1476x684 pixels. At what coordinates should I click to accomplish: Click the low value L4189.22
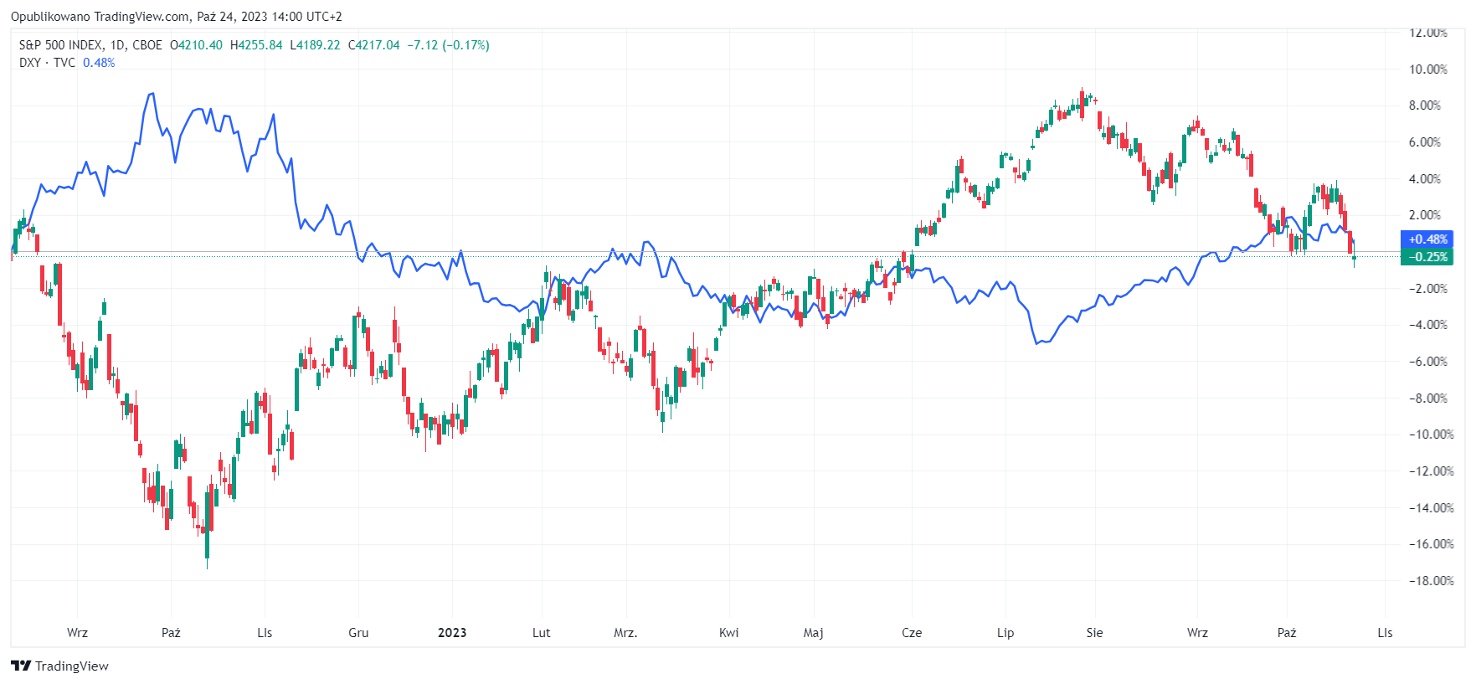pos(315,45)
